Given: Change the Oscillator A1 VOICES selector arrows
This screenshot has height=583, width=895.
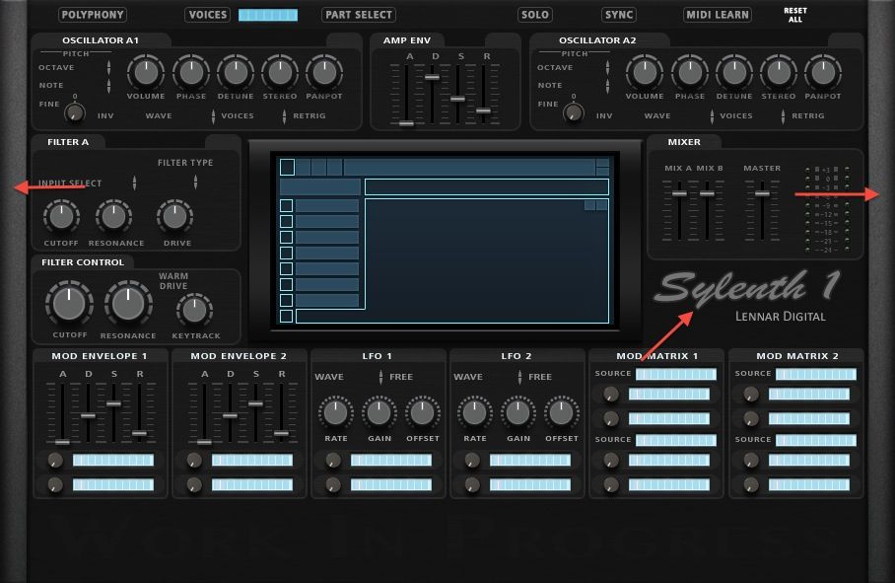Looking at the screenshot, I should coord(284,116).
